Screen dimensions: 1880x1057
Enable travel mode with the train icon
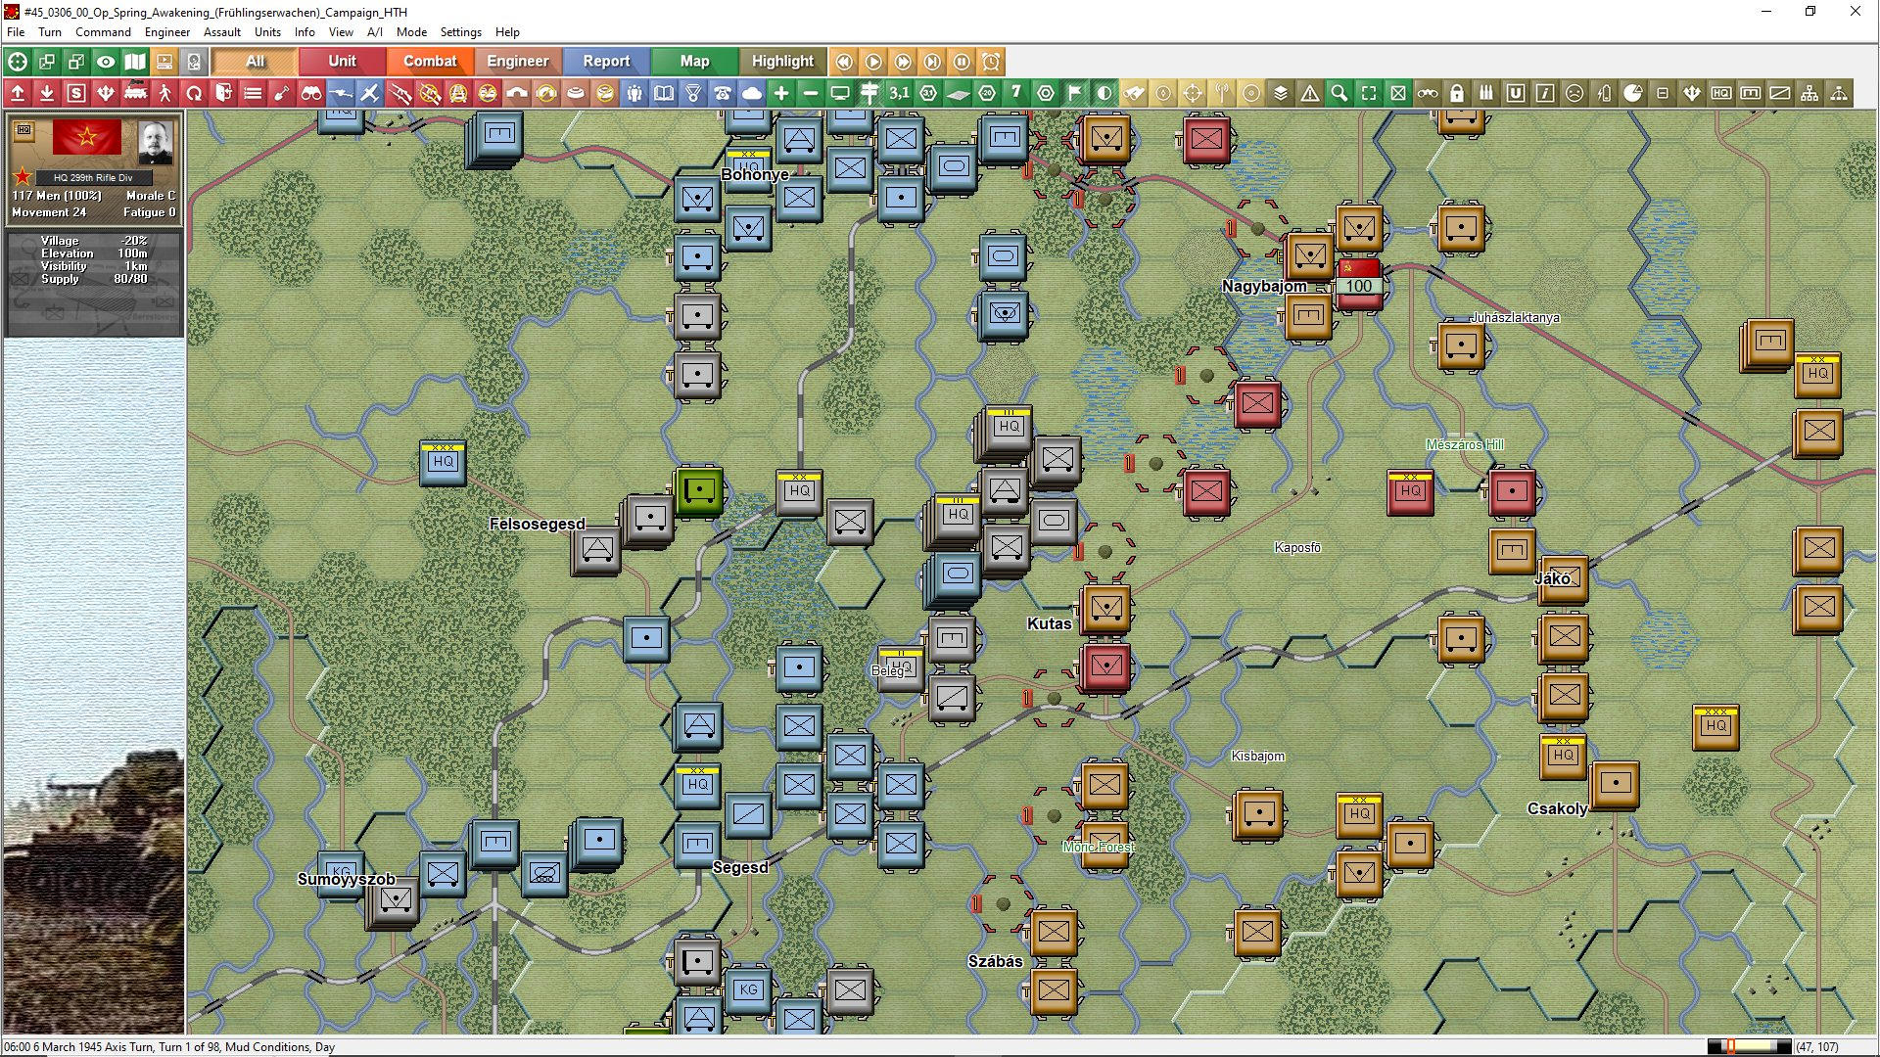[134, 93]
